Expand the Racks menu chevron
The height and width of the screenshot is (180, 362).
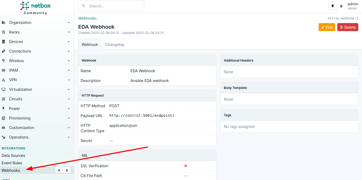tap(69, 32)
